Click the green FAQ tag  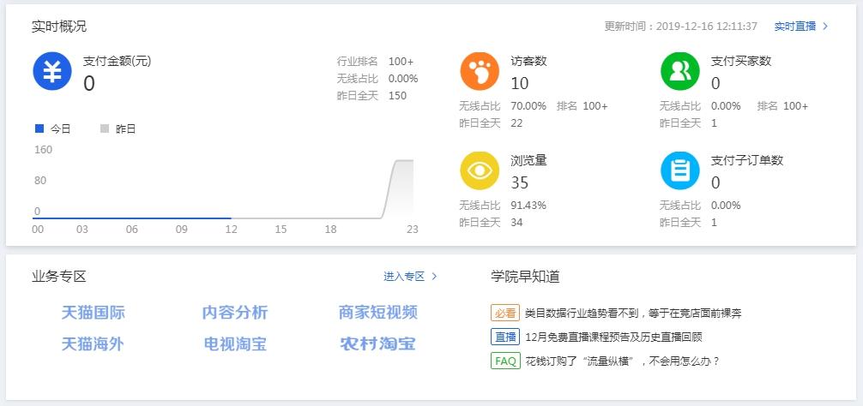point(505,361)
